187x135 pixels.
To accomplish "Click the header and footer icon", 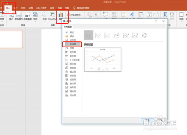I will [x=123, y=15].
